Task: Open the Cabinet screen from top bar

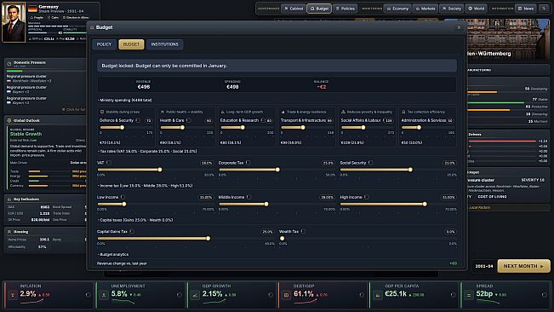Action: (x=294, y=9)
